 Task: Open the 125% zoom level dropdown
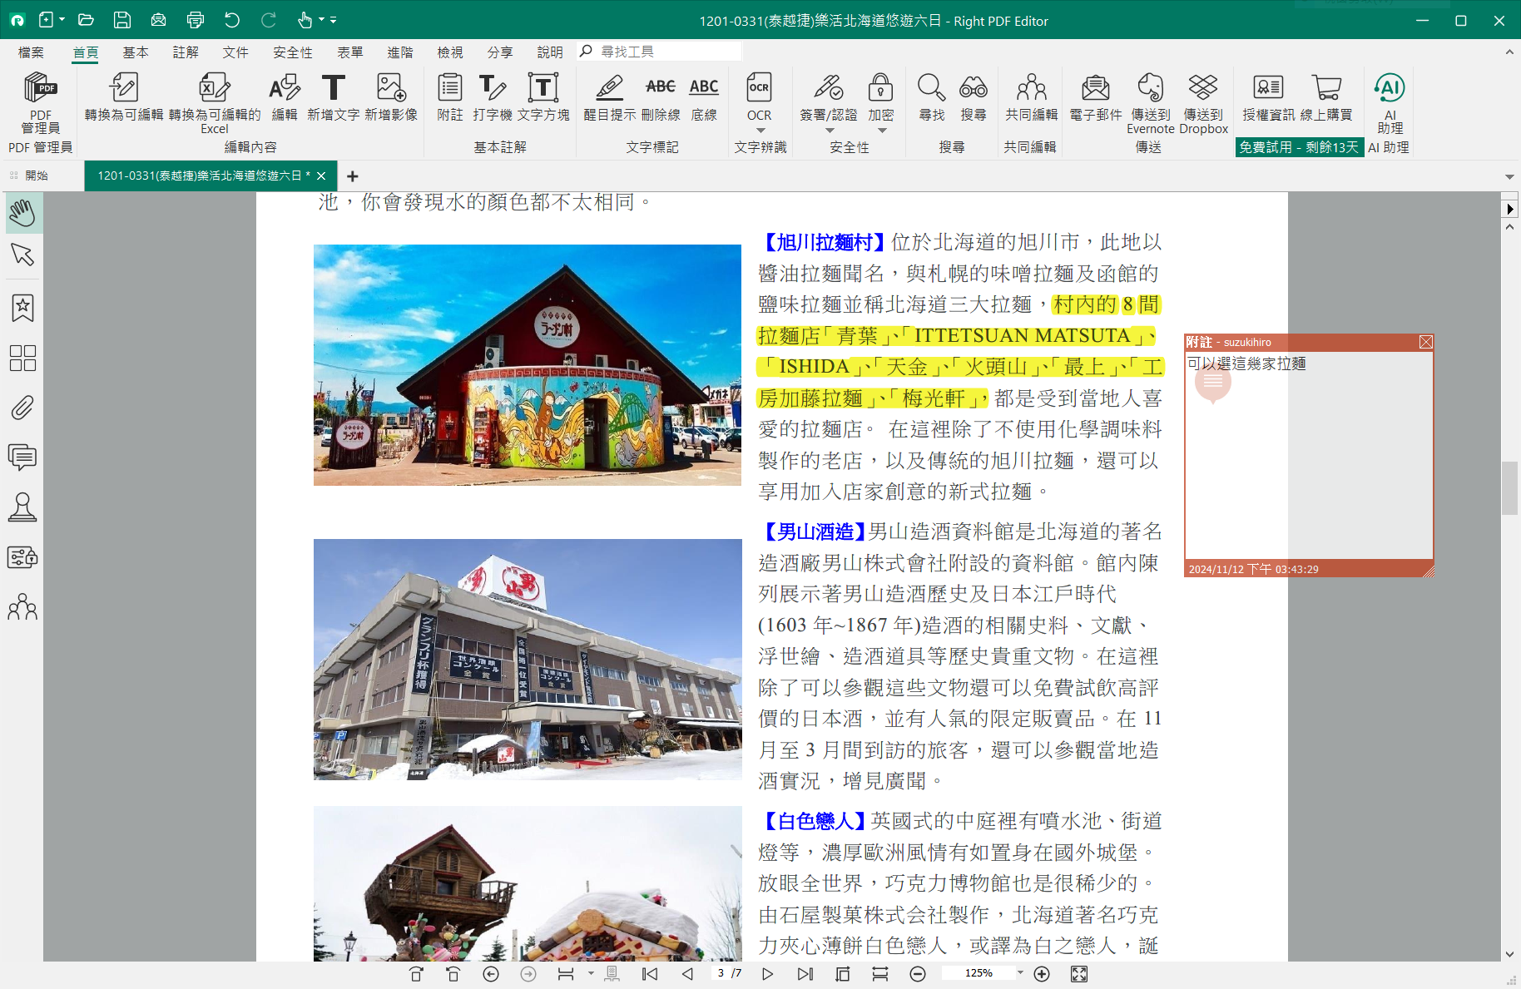(1020, 973)
